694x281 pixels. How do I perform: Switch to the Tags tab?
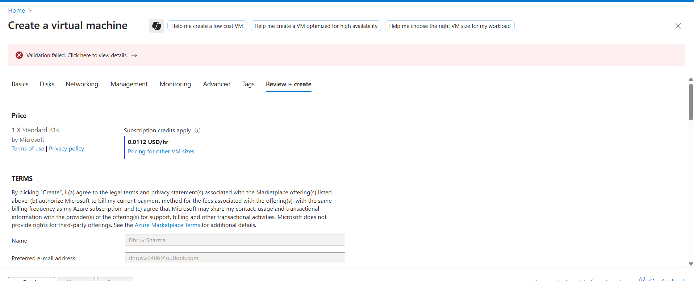pyautogui.click(x=248, y=84)
